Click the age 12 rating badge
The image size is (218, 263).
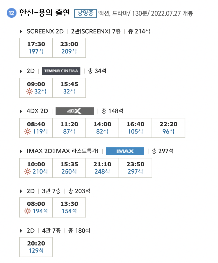tap(11, 13)
